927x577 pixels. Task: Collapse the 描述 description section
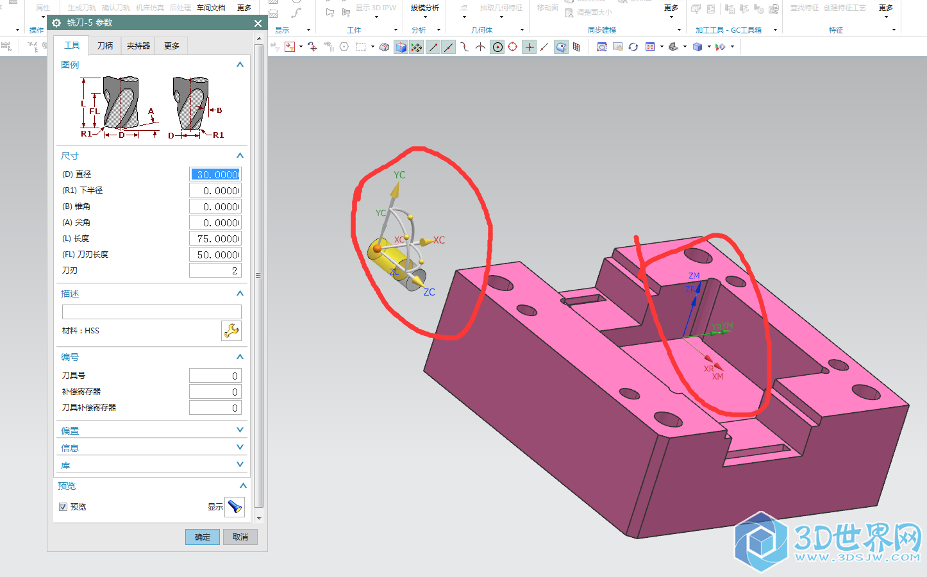coord(240,293)
